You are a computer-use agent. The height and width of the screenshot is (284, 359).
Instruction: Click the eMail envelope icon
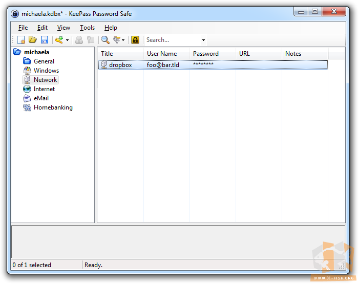pyautogui.click(x=27, y=98)
